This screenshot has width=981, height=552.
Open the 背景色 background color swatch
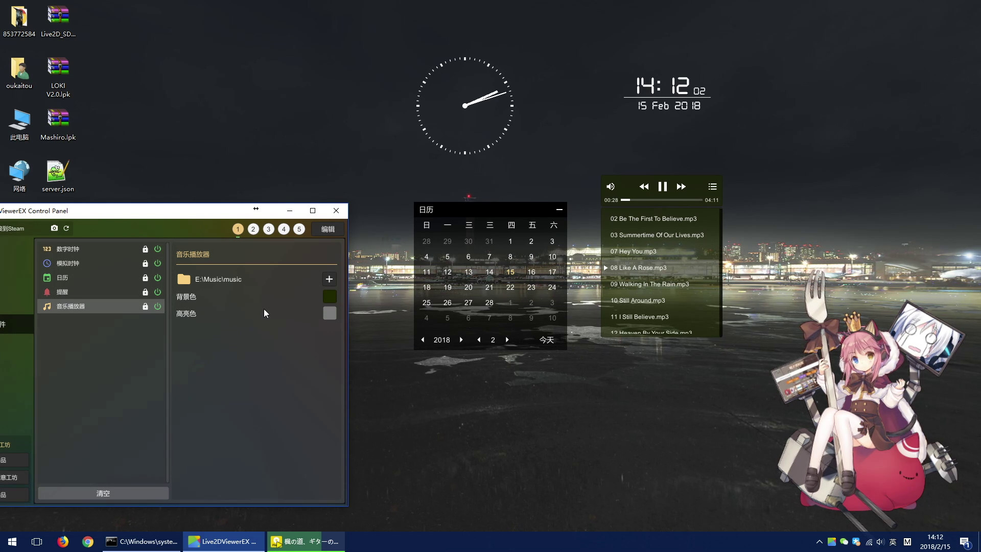pos(330,296)
